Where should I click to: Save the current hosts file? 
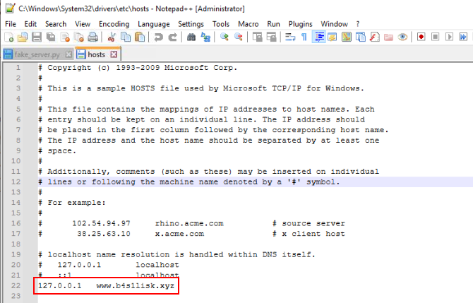click(37, 37)
